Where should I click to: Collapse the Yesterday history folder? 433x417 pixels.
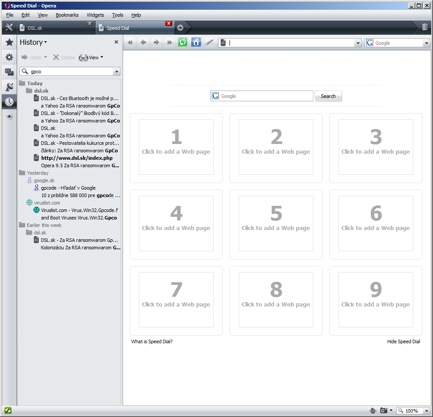[x=22, y=173]
